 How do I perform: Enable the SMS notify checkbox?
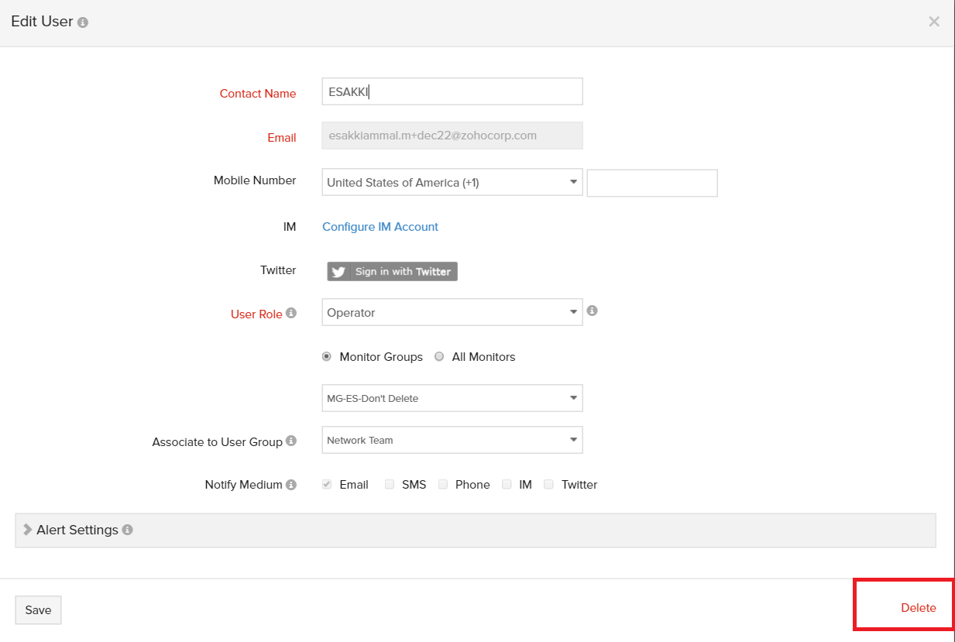pos(390,485)
